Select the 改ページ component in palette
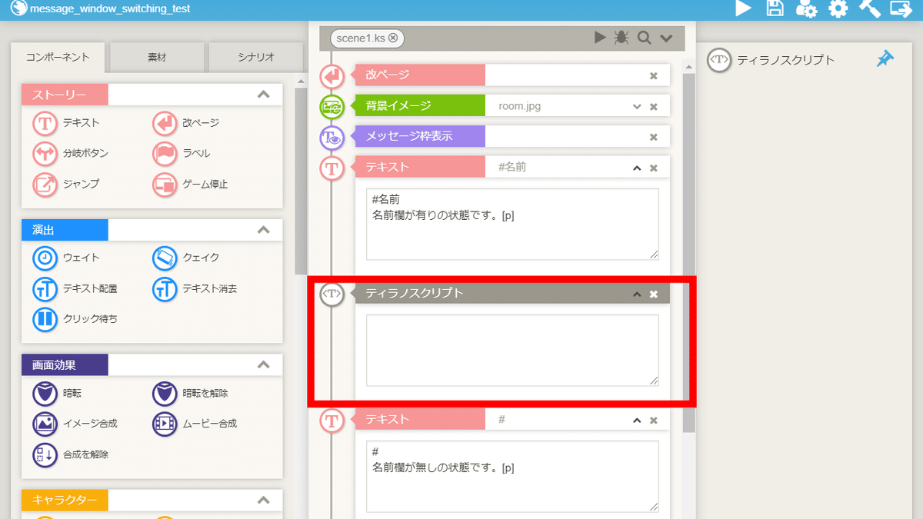 pos(185,122)
